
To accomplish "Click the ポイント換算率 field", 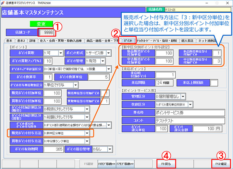I will coord(48,77).
